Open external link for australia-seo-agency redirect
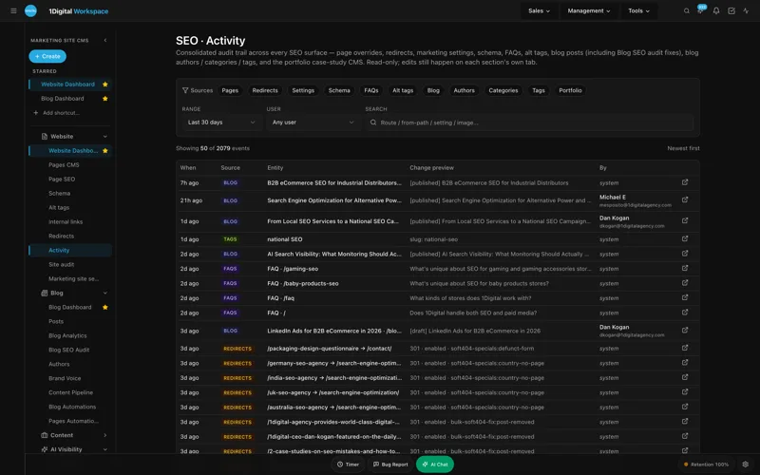 685,407
